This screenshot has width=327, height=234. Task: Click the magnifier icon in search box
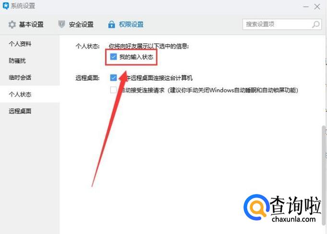click(x=316, y=25)
